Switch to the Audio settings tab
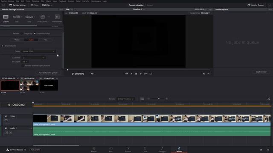Viewport: 273px width, 153px height. (31, 40)
